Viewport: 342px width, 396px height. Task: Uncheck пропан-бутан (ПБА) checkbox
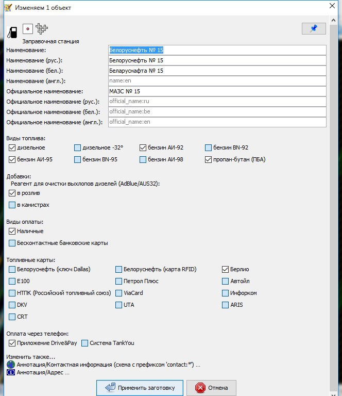[x=208, y=160]
